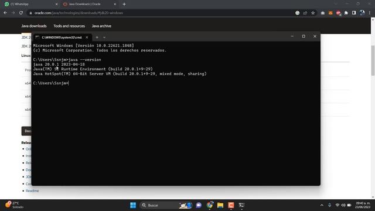Click 'Microsoft Windows [Versión' header line
375x211 pixels.
point(83,46)
